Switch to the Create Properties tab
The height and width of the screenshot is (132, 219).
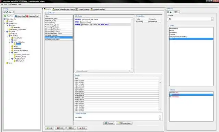[x=98, y=9]
